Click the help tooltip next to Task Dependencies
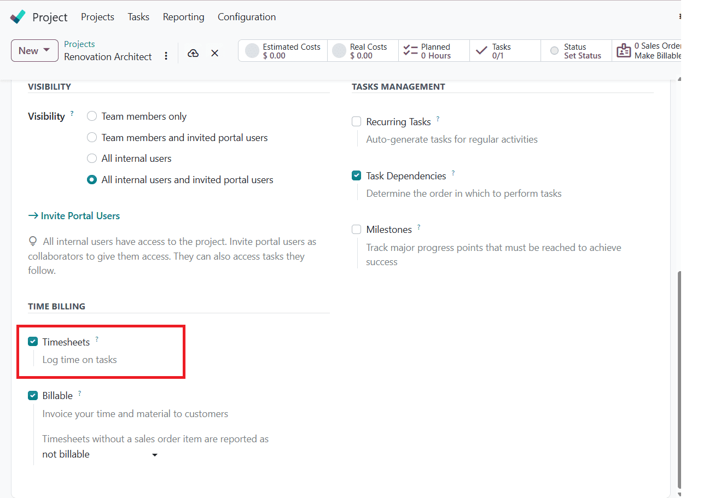The image size is (715, 498). (453, 173)
